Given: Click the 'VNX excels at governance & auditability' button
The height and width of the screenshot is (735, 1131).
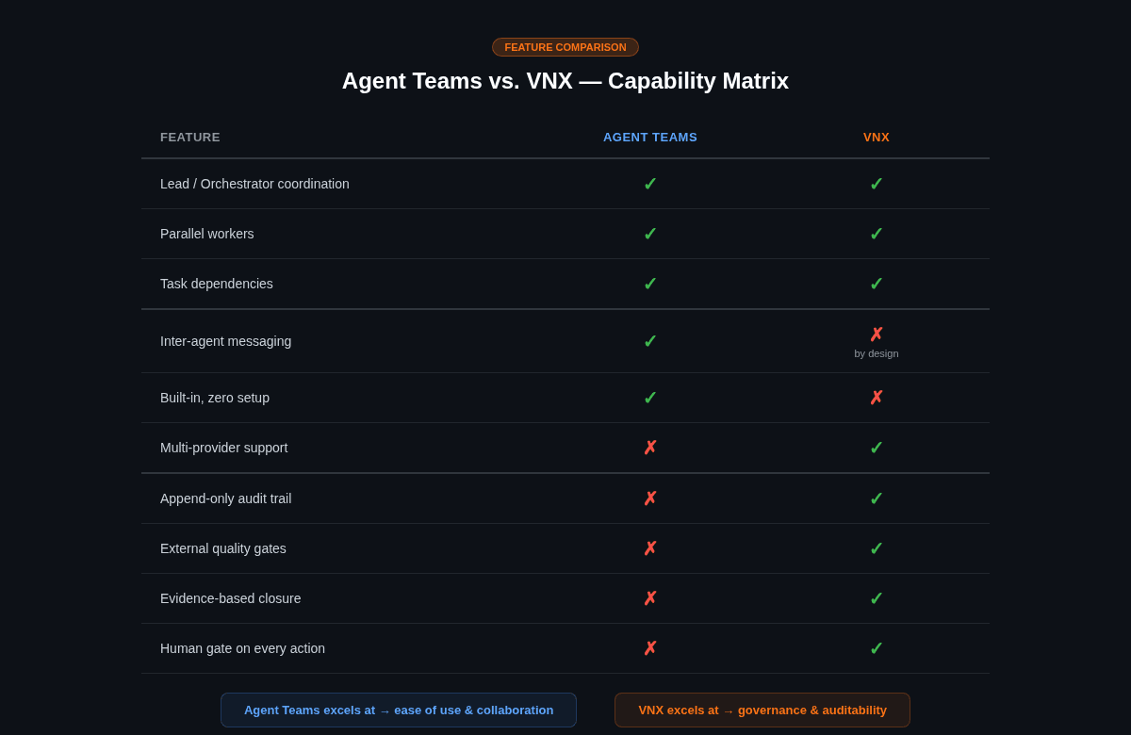Looking at the screenshot, I should [762, 710].
